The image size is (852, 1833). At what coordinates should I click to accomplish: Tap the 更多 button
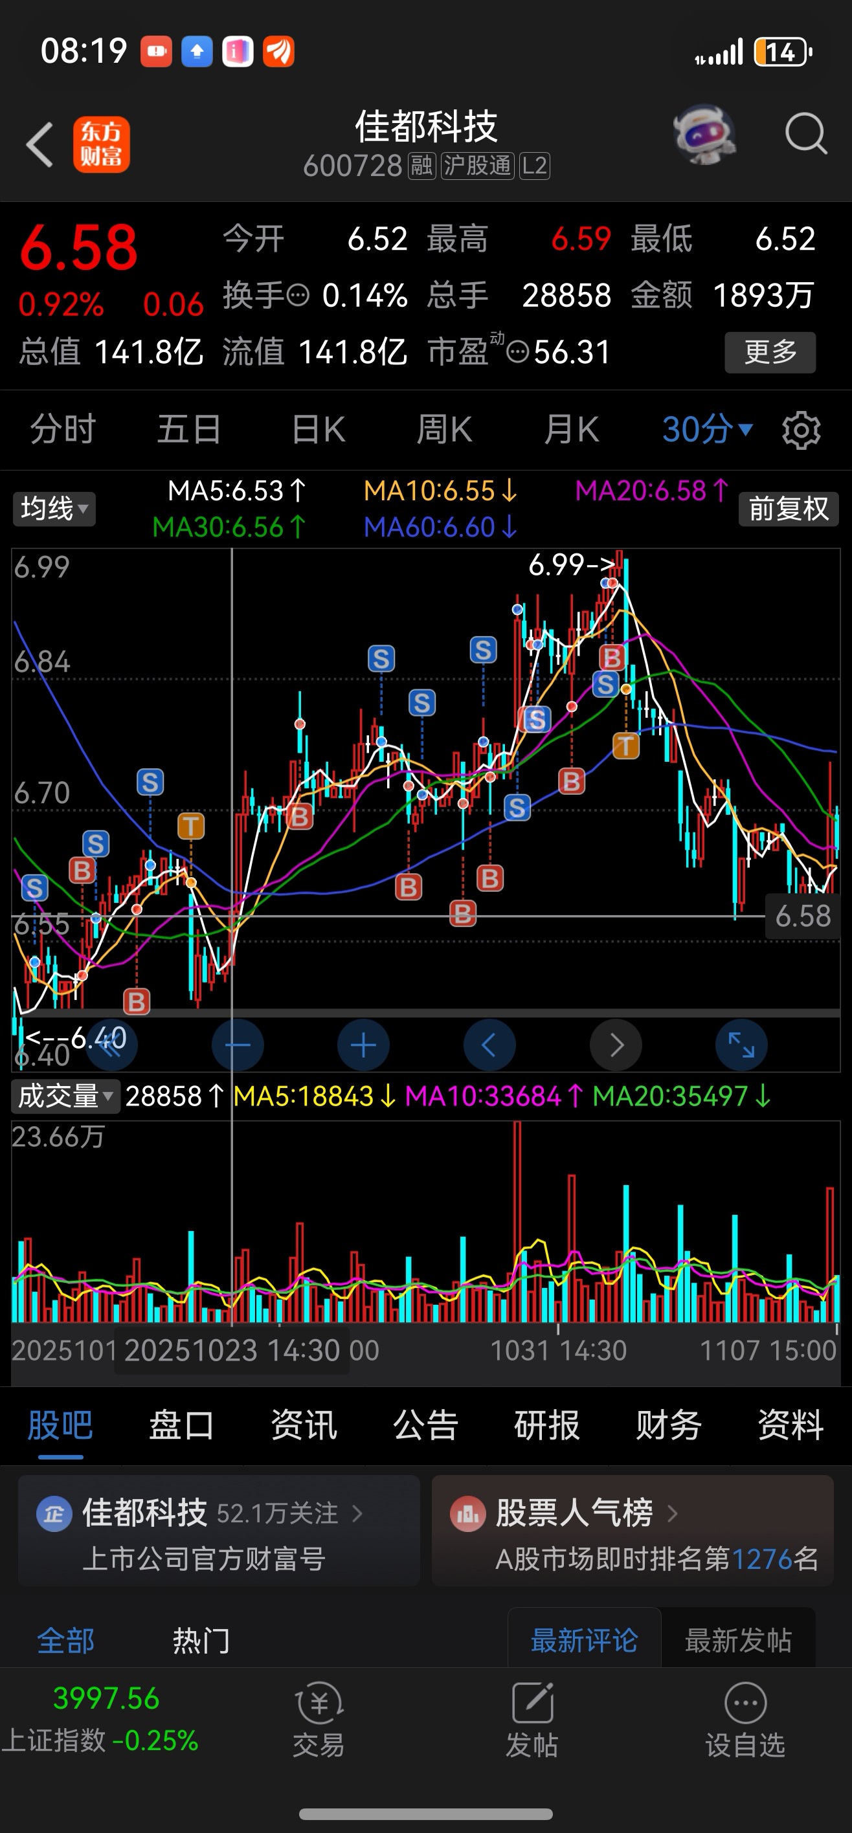coord(770,352)
